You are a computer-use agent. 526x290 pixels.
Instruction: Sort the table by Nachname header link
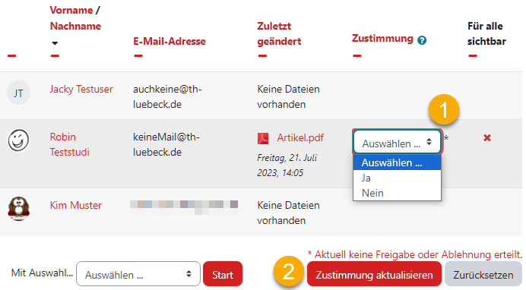point(75,26)
